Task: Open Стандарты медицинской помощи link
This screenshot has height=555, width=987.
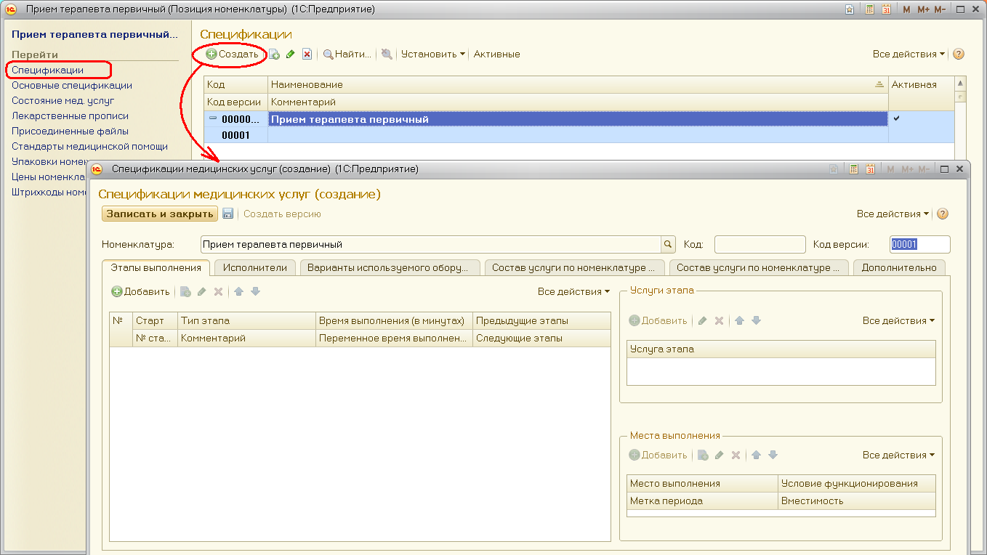Action: [x=89, y=146]
